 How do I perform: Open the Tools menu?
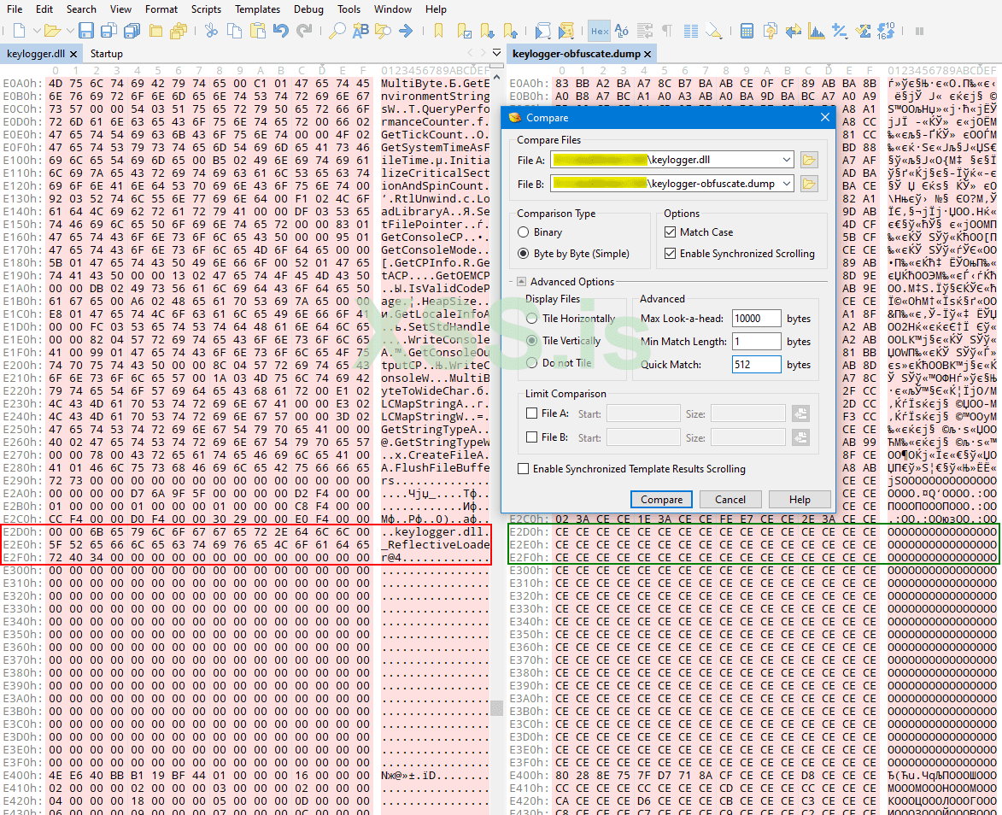click(x=349, y=9)
